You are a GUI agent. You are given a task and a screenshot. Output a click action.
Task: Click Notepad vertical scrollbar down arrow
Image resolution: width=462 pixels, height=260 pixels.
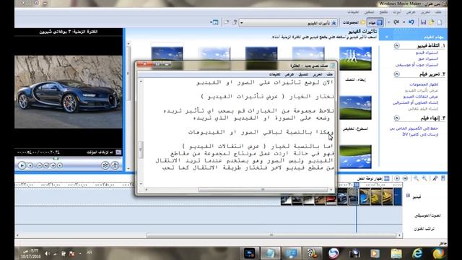[x=141, y=184]
